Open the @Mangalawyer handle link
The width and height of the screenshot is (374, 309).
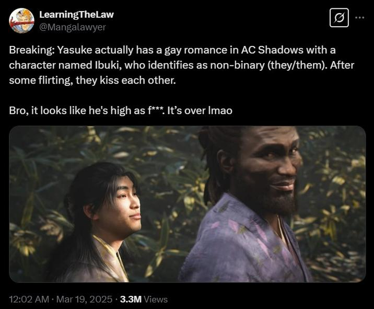[x=72, y=27]
